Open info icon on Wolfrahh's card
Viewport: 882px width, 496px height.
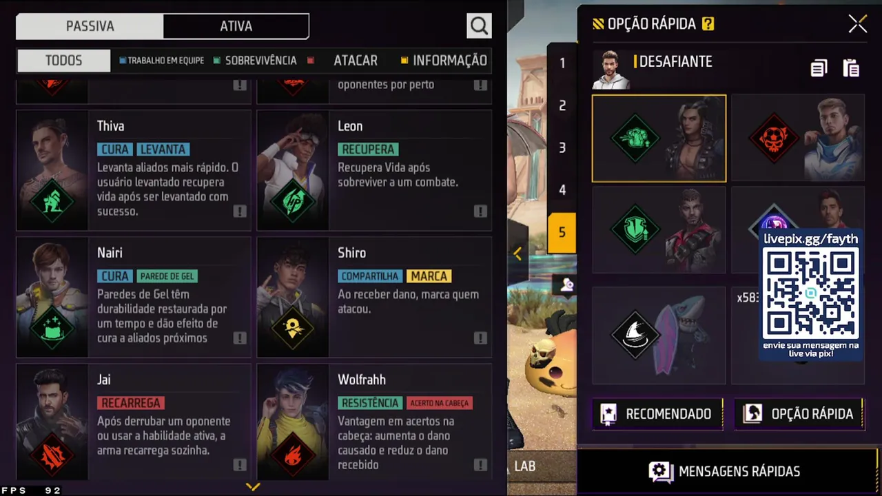480,465
